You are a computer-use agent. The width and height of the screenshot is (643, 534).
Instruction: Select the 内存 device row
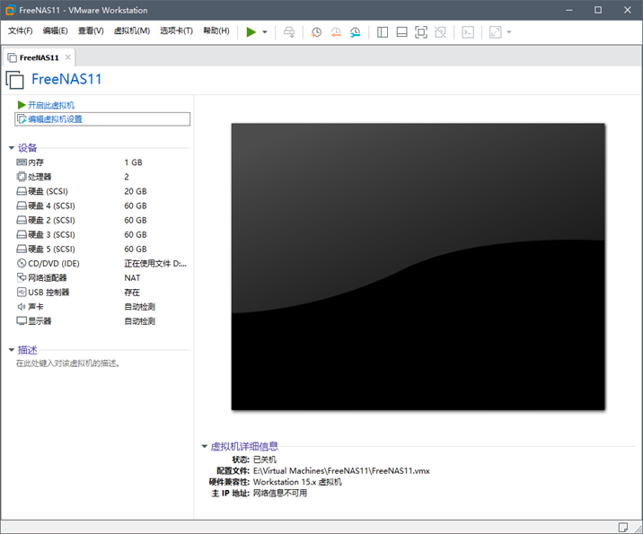point(101,162)
